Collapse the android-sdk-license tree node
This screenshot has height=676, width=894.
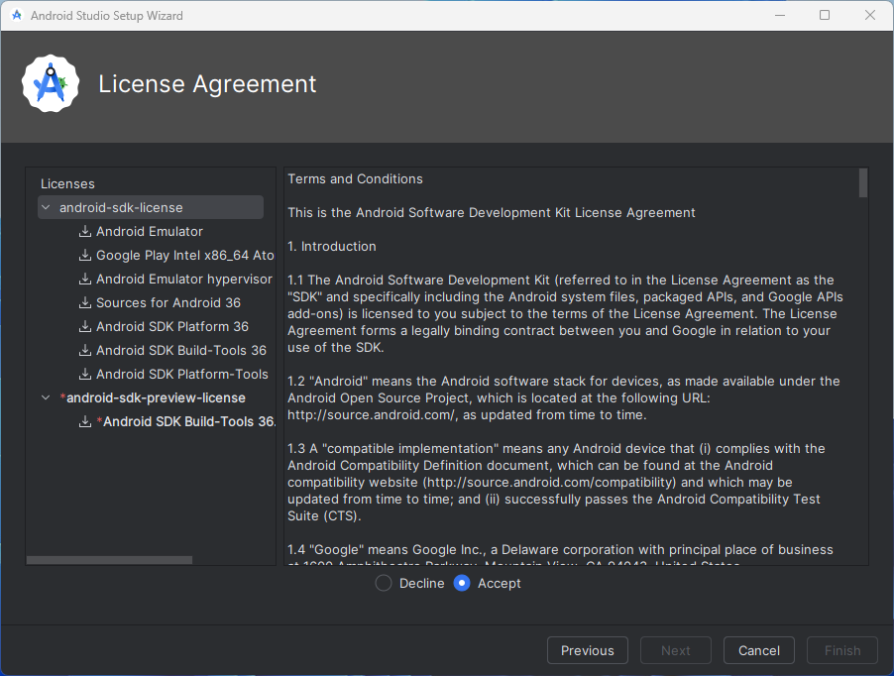pos(46,208)
